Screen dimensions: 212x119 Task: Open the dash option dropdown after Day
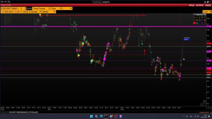[x=71, y=8]
